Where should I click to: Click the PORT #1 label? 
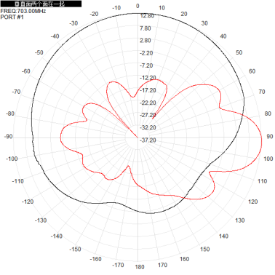coord(12,17)
